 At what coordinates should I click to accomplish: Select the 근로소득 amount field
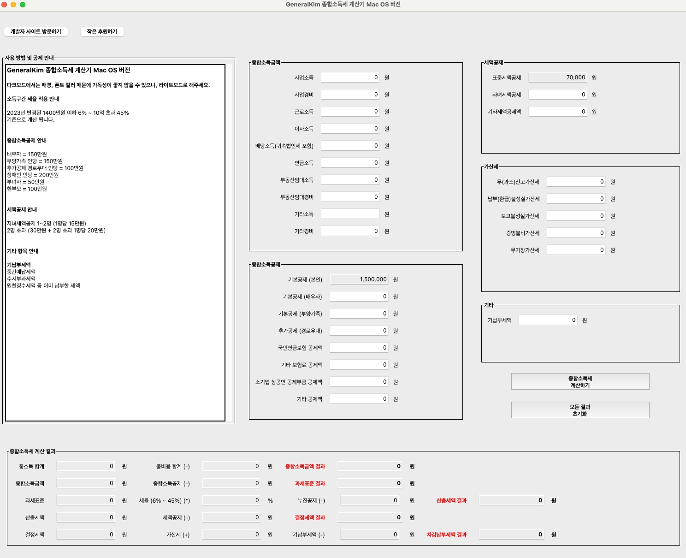[350, 112]
